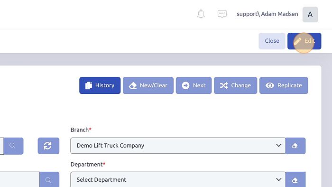Click the refresh arrows icon button
332x187 pixels.
[48, 146]
